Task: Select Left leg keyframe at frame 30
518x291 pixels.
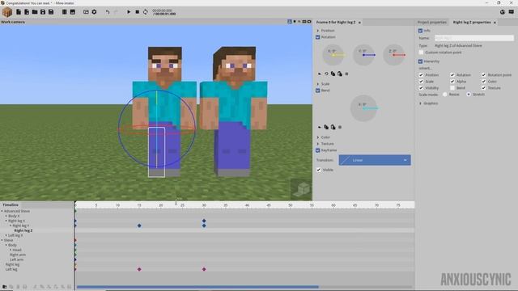Action: pyautogui.click(x=204, y=269)
